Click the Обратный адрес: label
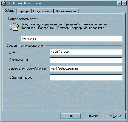The image size is (128, 122). coord(21,78)
